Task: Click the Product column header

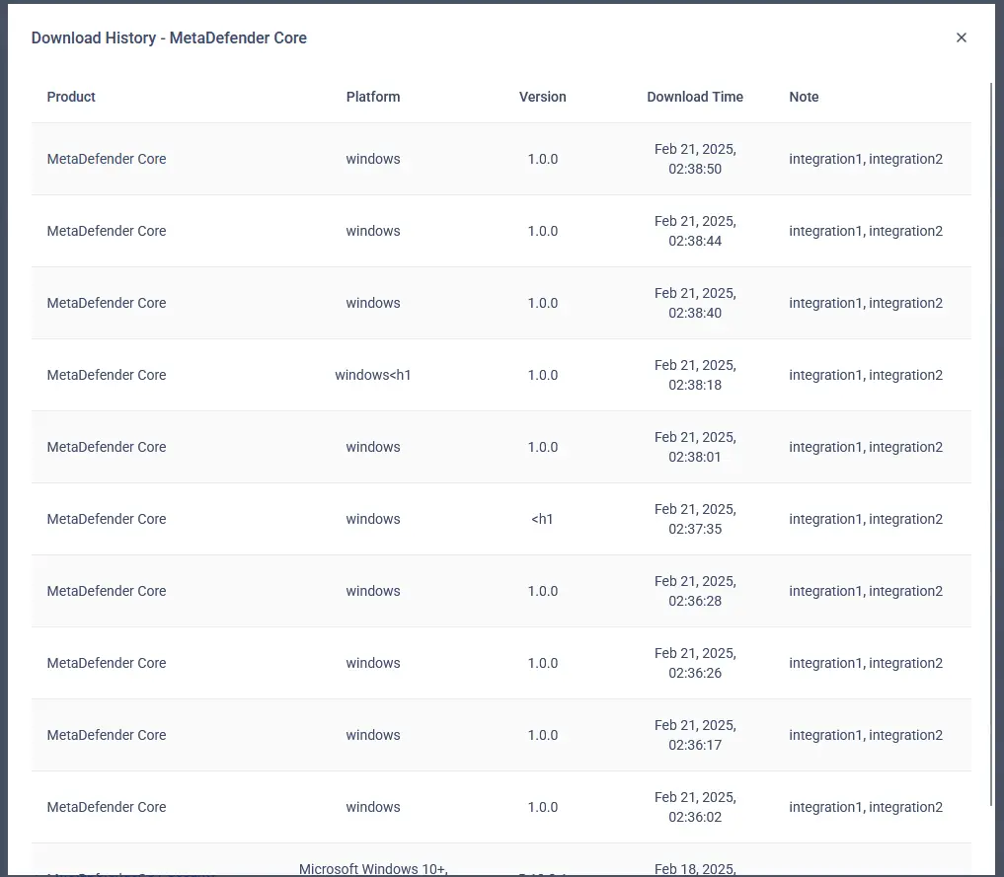Action: click(x=71, y=97)
